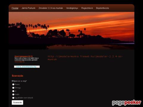Open the Bejelentkezés login link

102,8
